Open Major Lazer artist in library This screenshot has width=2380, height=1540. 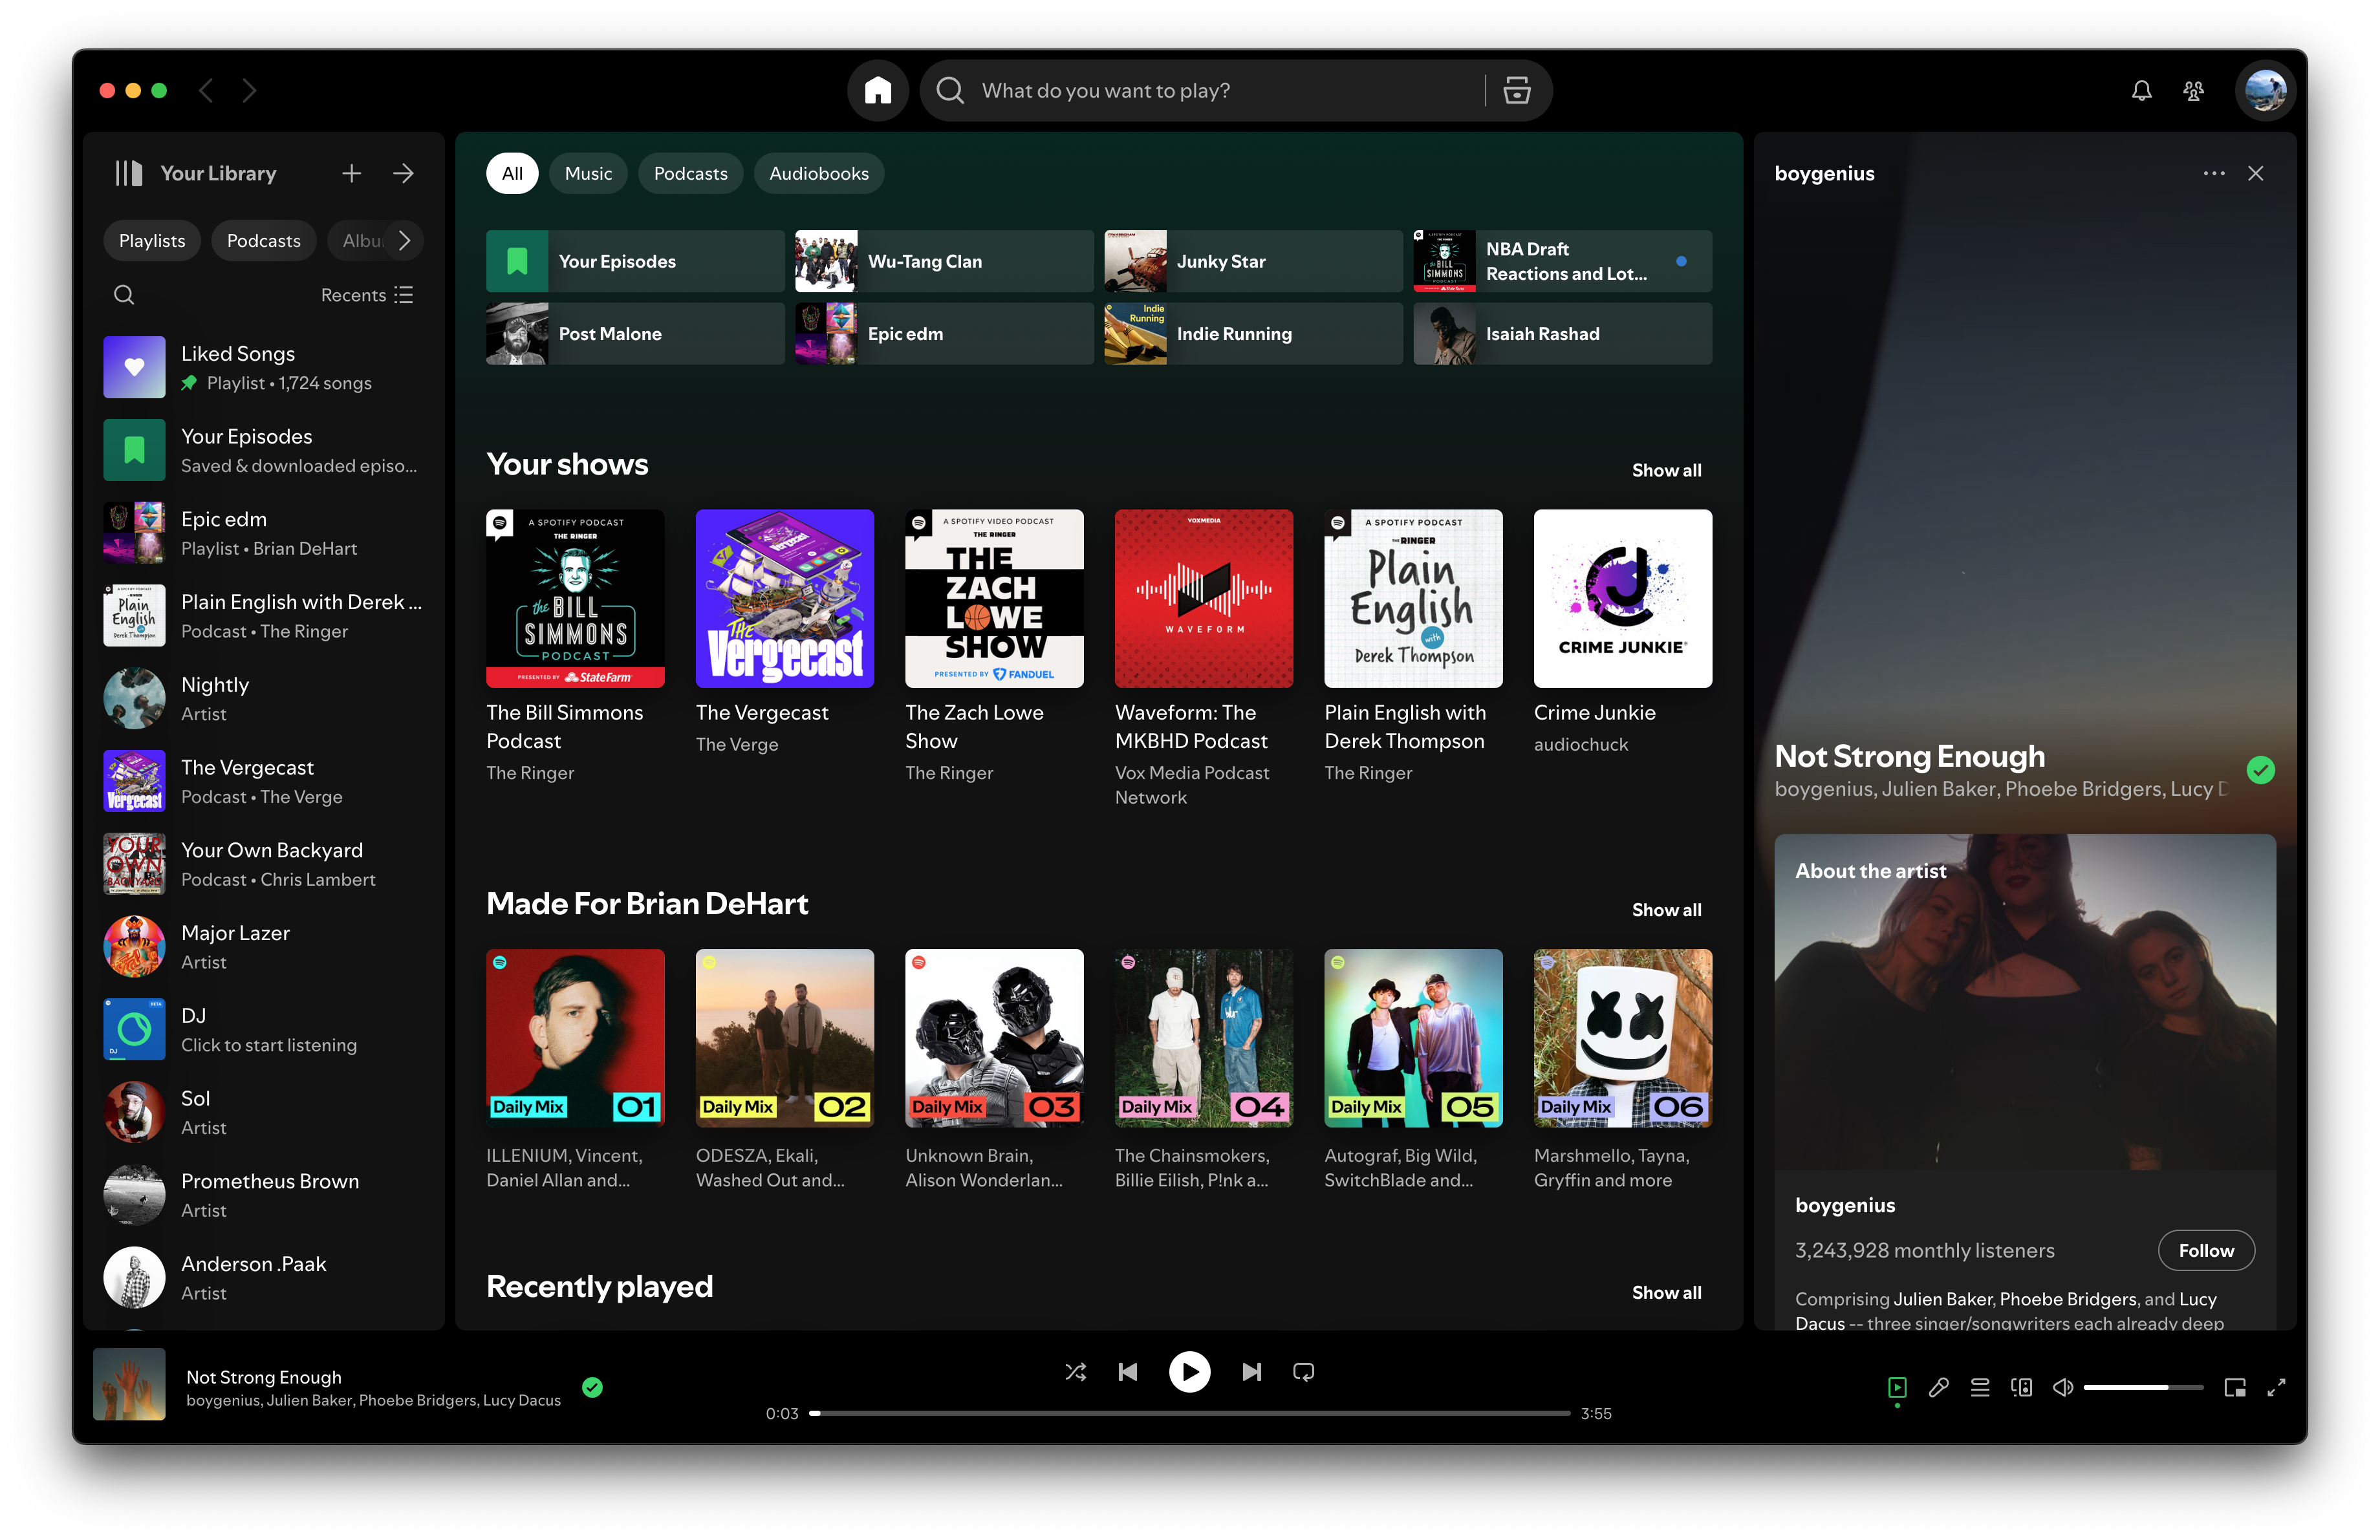click(264, 946)
